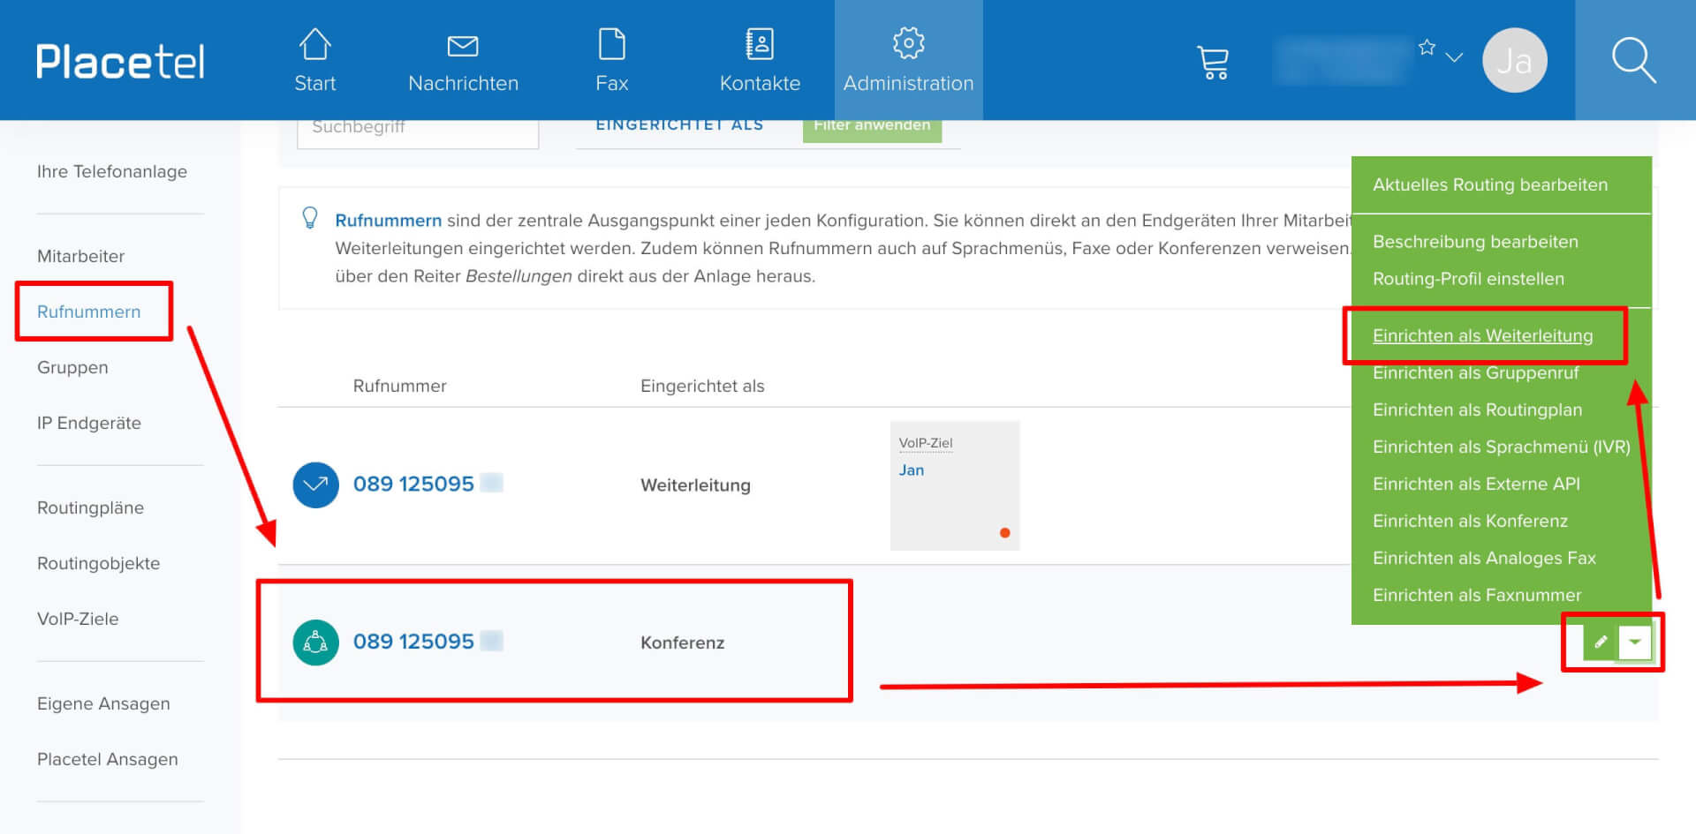The height and width of the screenshot is (834, 1696).
Task: Choose Einrichten als Analoges Fax
Action: tap(1484, 558)
